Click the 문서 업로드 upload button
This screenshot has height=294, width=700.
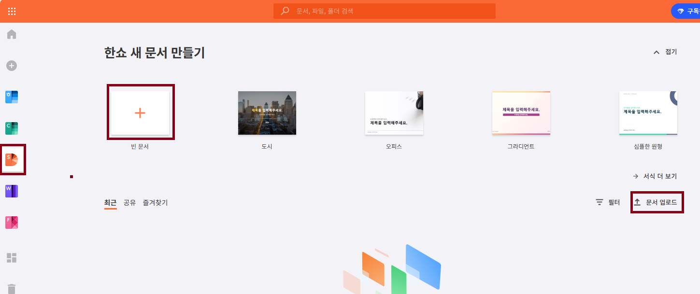(657, 202)
